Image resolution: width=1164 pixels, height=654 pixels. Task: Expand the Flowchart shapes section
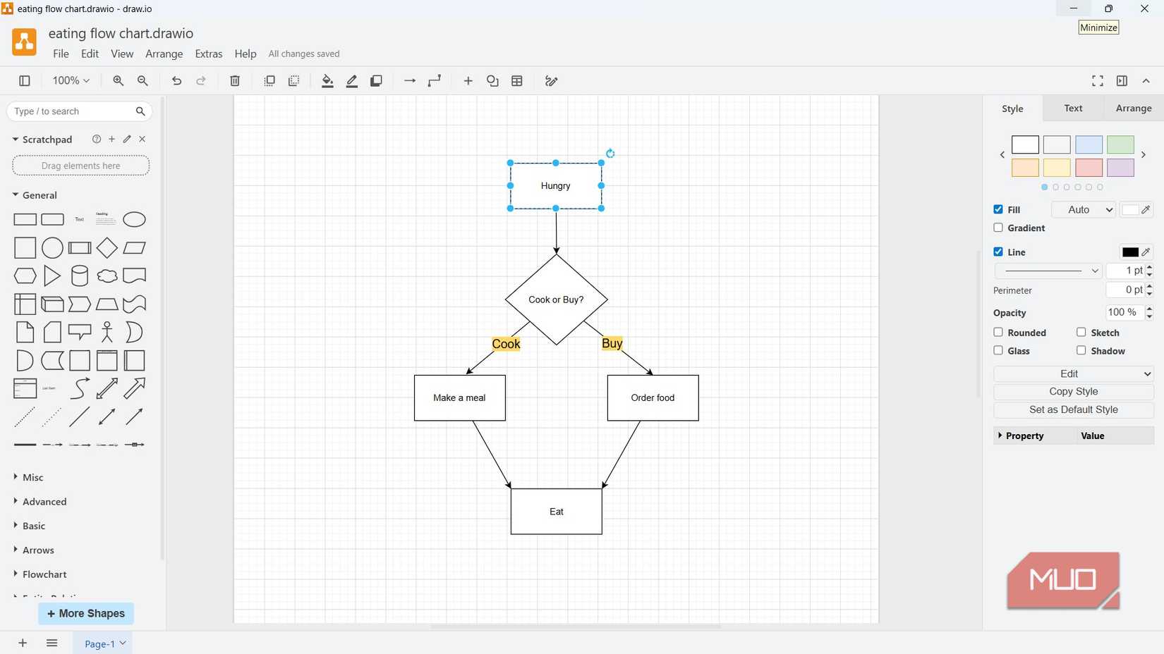coord(44,574)
